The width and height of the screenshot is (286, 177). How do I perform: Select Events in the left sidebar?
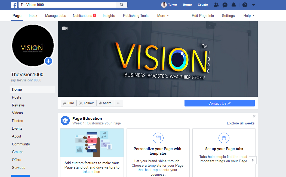pyautogui.click(x=17, y=128)
